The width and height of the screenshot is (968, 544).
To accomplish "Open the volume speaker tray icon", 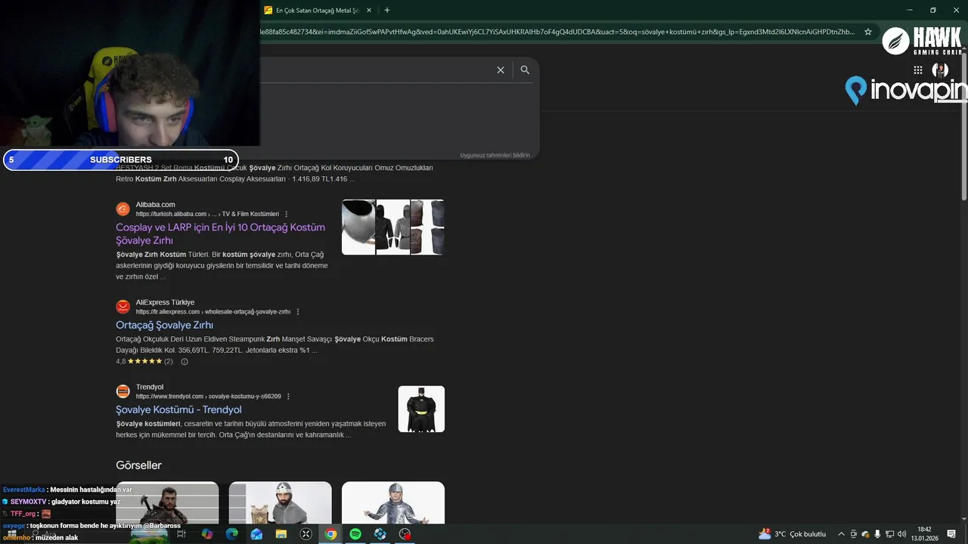I will (x=901, y=534).
